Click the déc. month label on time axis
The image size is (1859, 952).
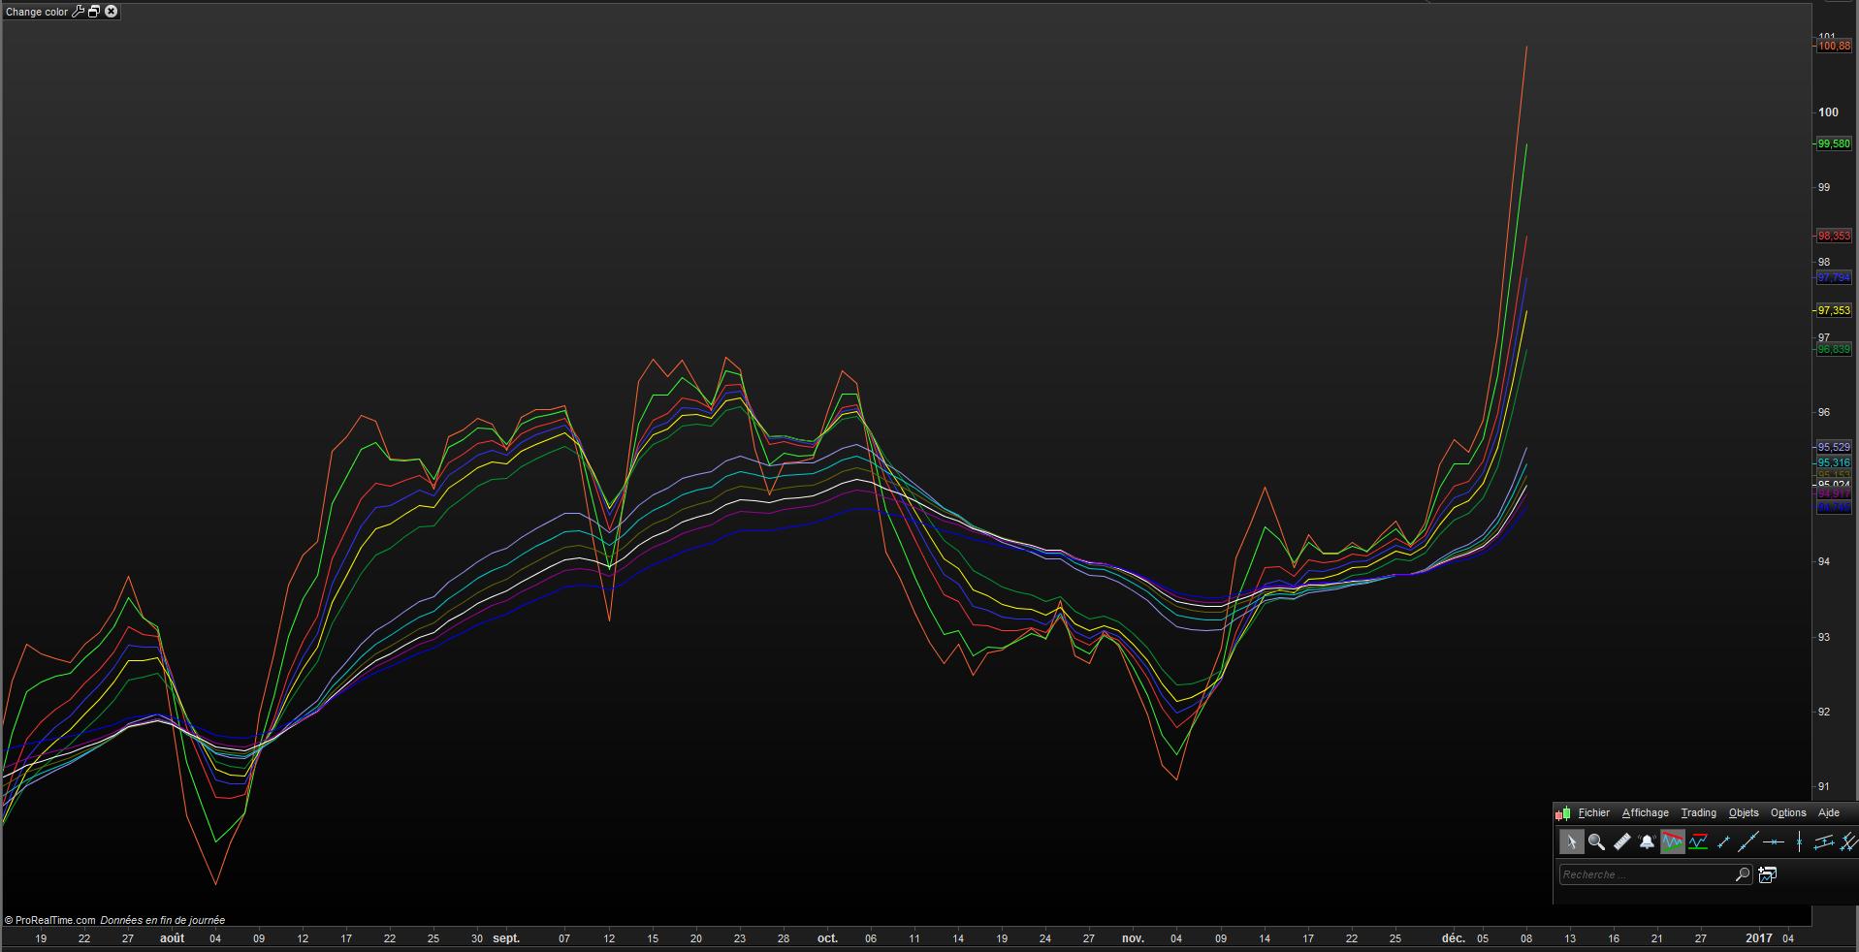pyautogui.click(x=1453, y=938)
